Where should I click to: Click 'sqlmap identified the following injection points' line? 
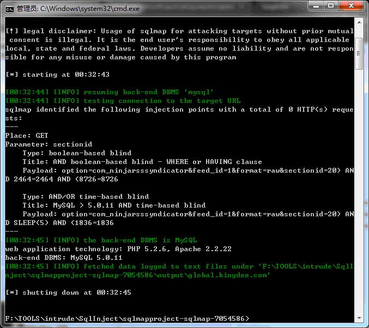(x=179, y=110)
